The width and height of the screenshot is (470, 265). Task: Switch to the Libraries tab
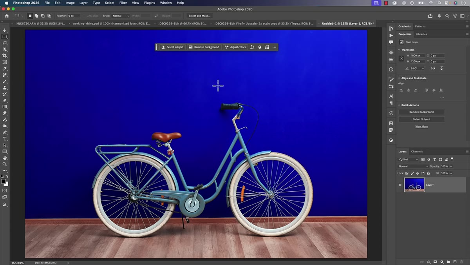421,34
